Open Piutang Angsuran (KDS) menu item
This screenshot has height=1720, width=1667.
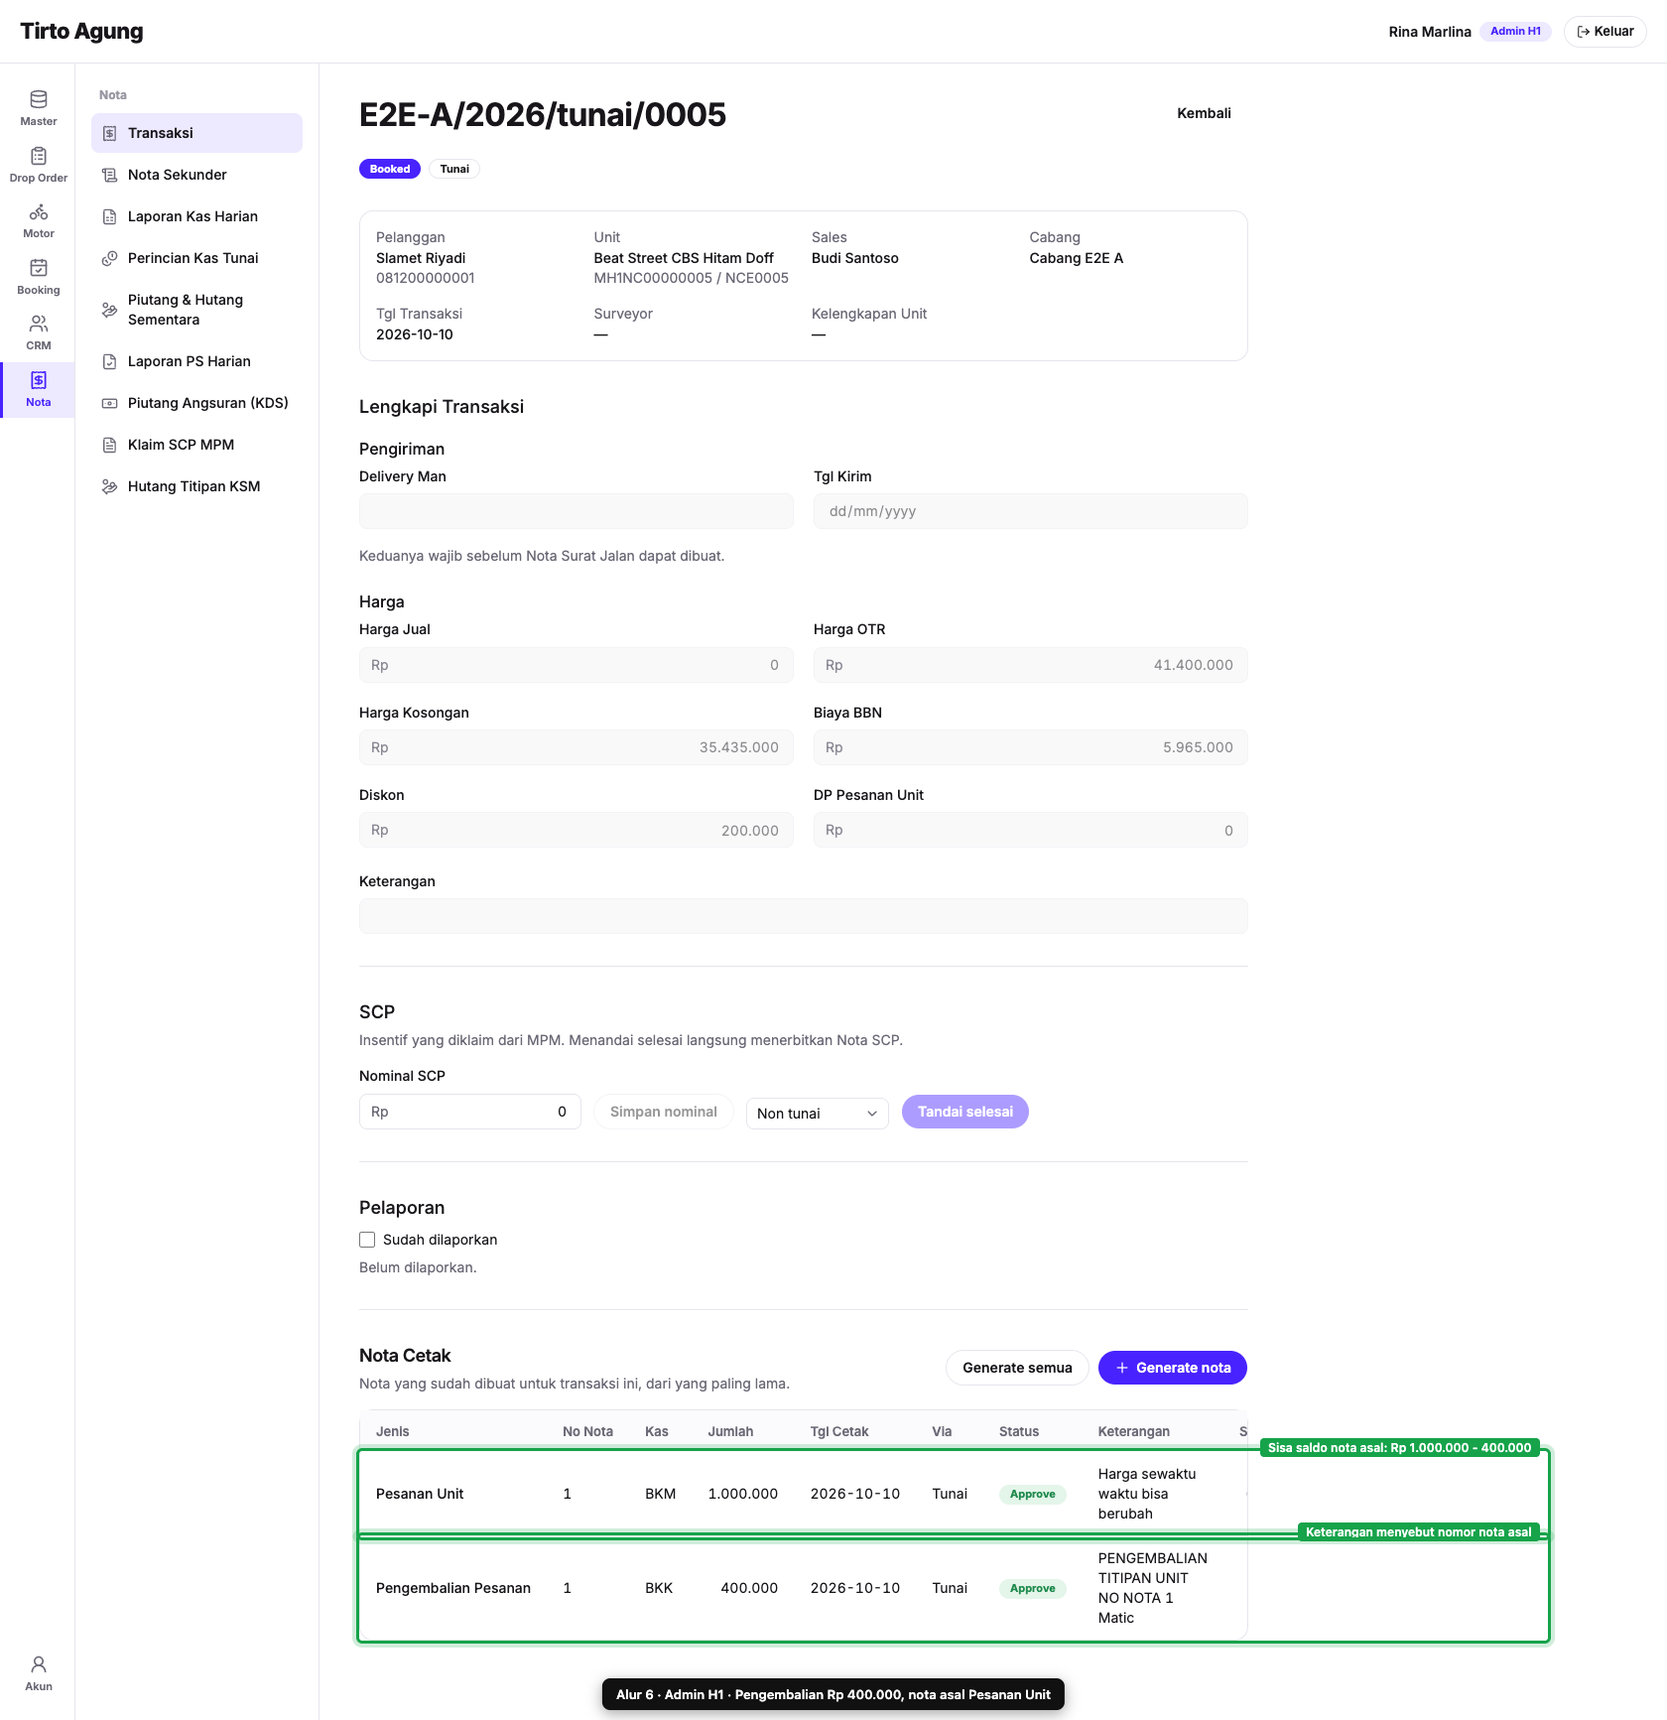[196, 403]
